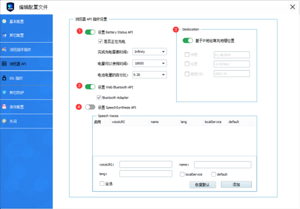Uncheck the Bluetooth Adapter checkbox
300x209 pixels.
100,97
